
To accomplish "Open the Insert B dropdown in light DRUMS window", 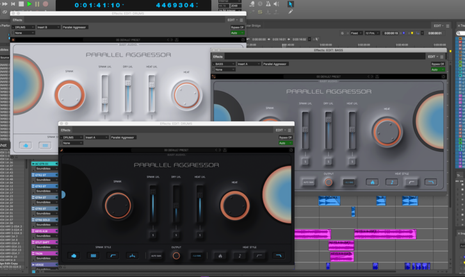I will 48,28.
